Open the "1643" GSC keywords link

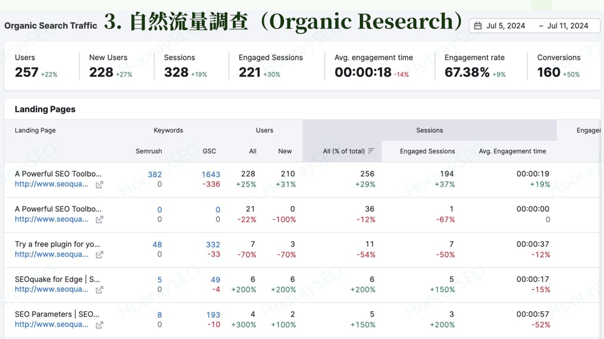(211, 175)
